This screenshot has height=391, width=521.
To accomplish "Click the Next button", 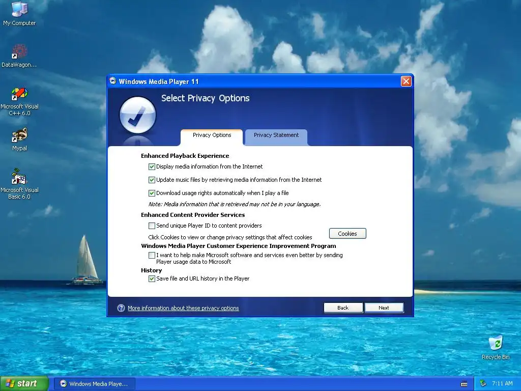I will (x=384, y=308).
